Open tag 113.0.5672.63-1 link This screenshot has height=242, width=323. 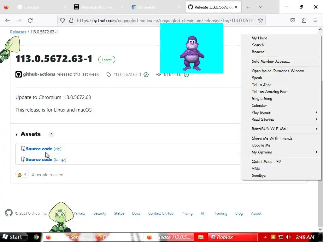pyautogui.click(x=127, y=74)
